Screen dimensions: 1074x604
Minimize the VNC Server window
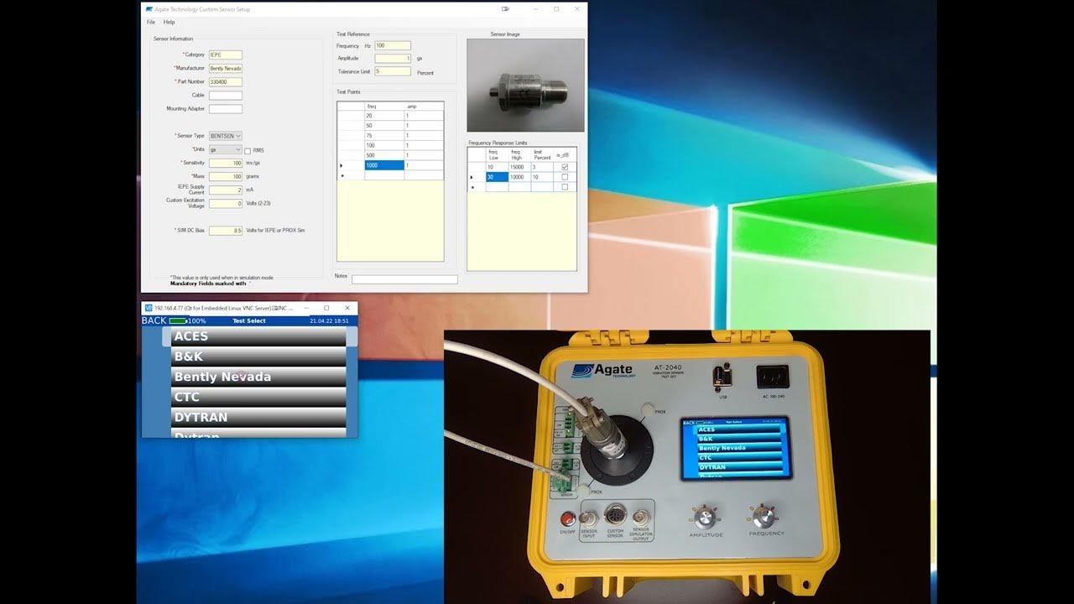(305, 308)
